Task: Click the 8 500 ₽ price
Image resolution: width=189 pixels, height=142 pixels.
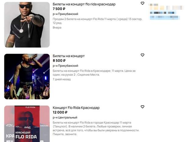Action: pyautogui.click(x=59, y=60)
